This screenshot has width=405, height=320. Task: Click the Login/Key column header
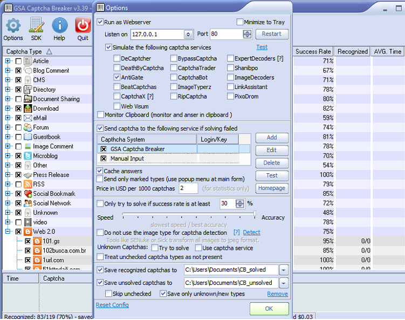pyautogui.click(x=218, y=139)
